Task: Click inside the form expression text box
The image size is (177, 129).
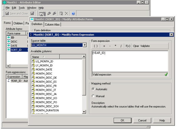Action: coord(130,61)
